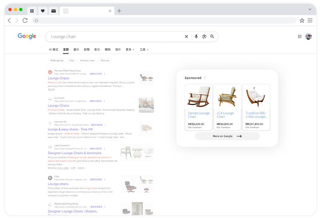Add a new browser tab

click(x=119, y=11)
